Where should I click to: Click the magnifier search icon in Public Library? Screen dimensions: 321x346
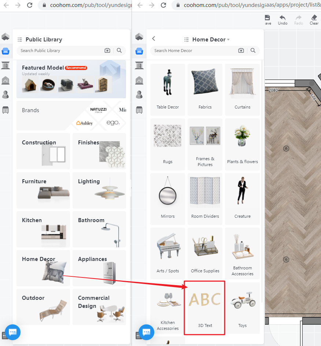tap(119, 51)
